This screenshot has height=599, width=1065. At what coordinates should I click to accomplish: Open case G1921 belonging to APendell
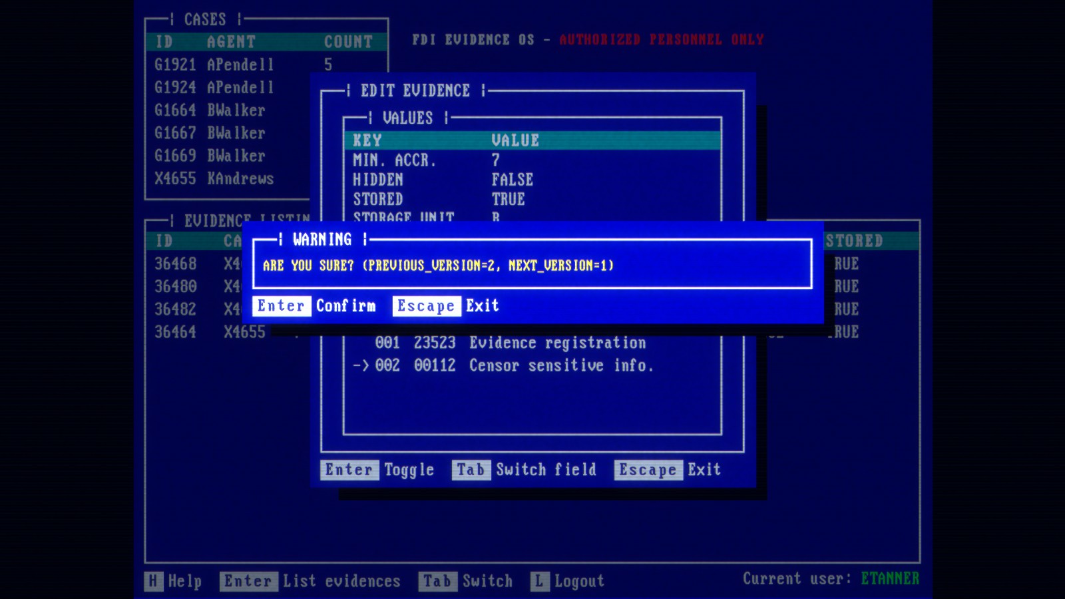213,65
